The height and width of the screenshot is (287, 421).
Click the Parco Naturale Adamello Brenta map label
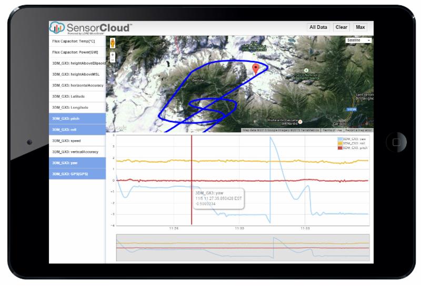(x=307, y=77)
